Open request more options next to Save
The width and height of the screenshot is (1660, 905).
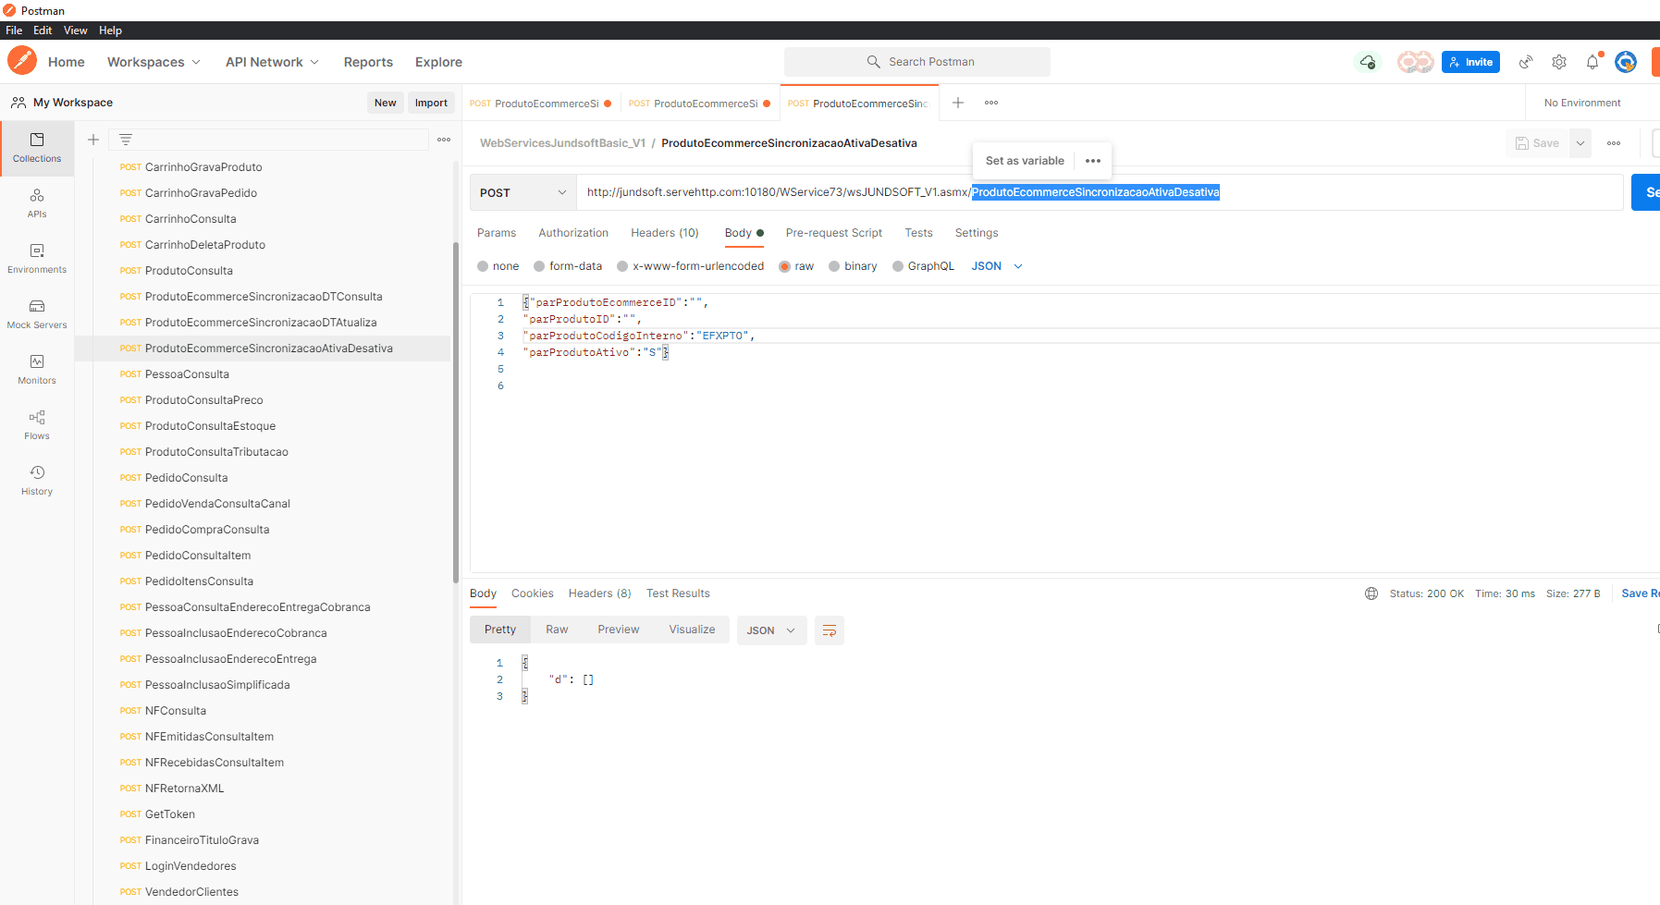[1614, 143]
